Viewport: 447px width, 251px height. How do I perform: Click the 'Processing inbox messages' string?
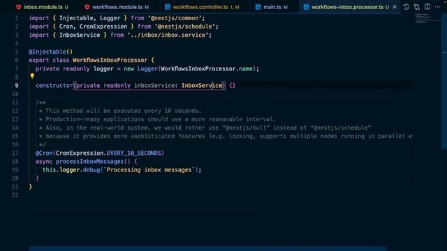point(149,170)
